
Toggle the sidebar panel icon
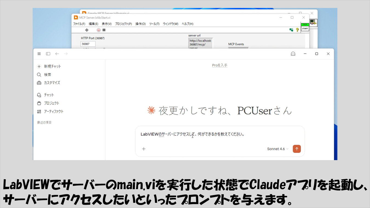(x=48, y=54)
